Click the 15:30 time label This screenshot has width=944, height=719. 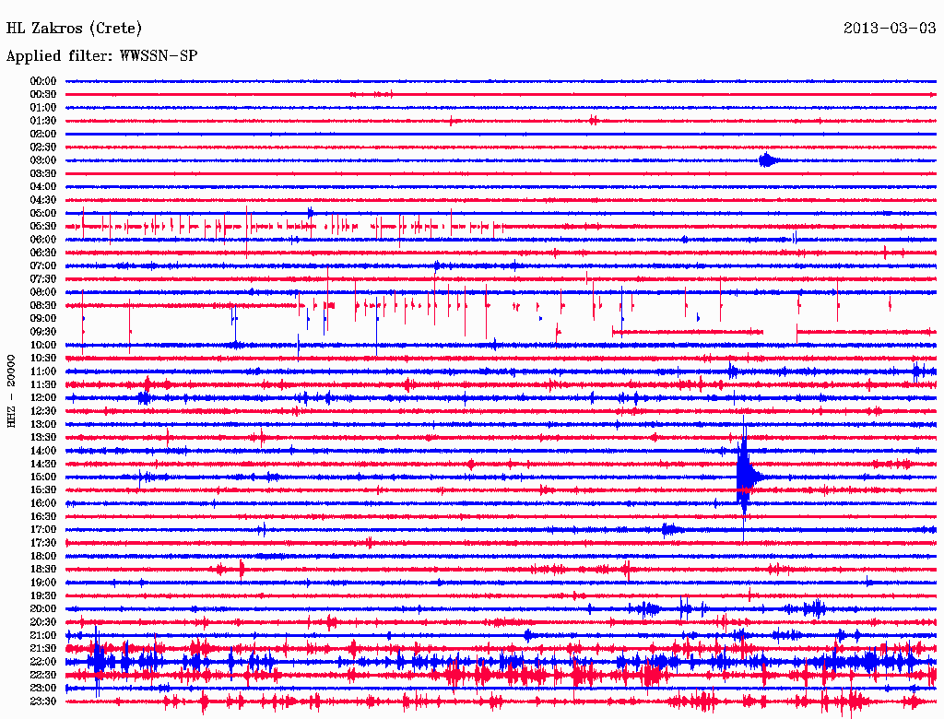[x=43, y=490]
